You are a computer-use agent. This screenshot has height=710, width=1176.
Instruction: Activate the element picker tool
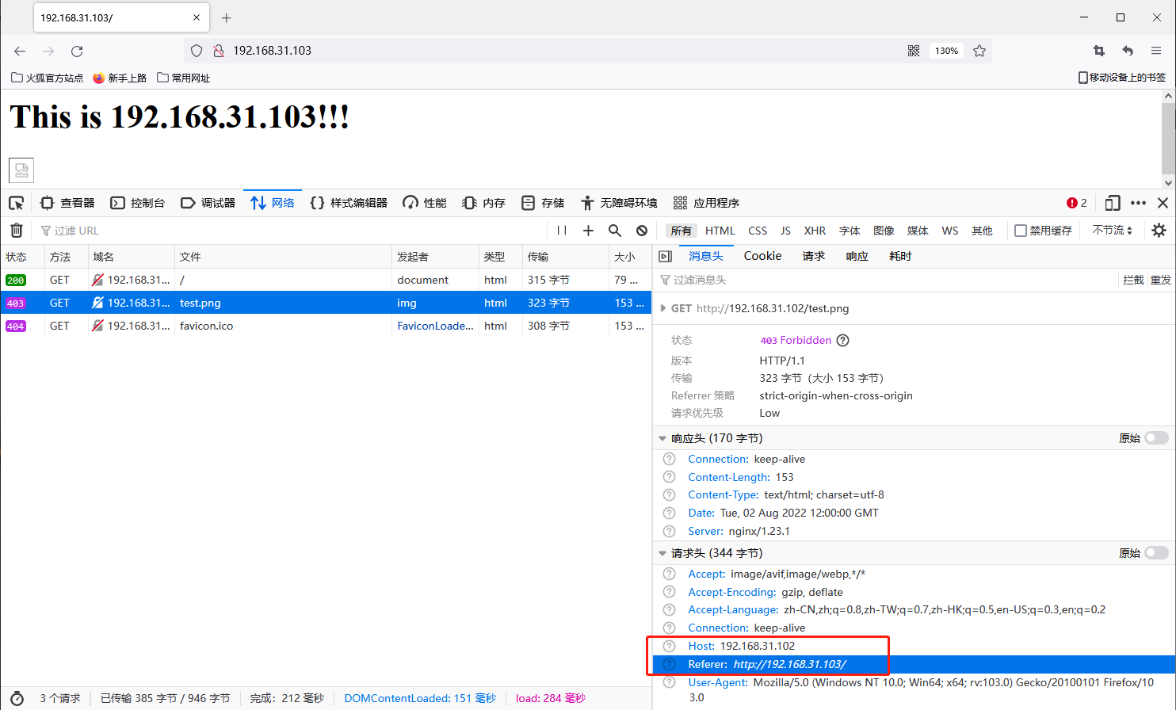pyautogui.click(x=15, y=202)
